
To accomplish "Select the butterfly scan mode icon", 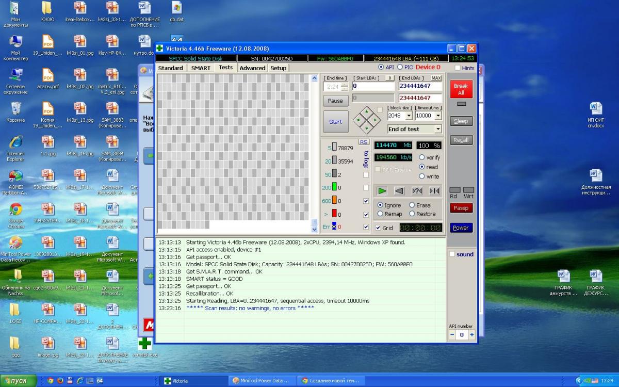I will tap(434, 191).
